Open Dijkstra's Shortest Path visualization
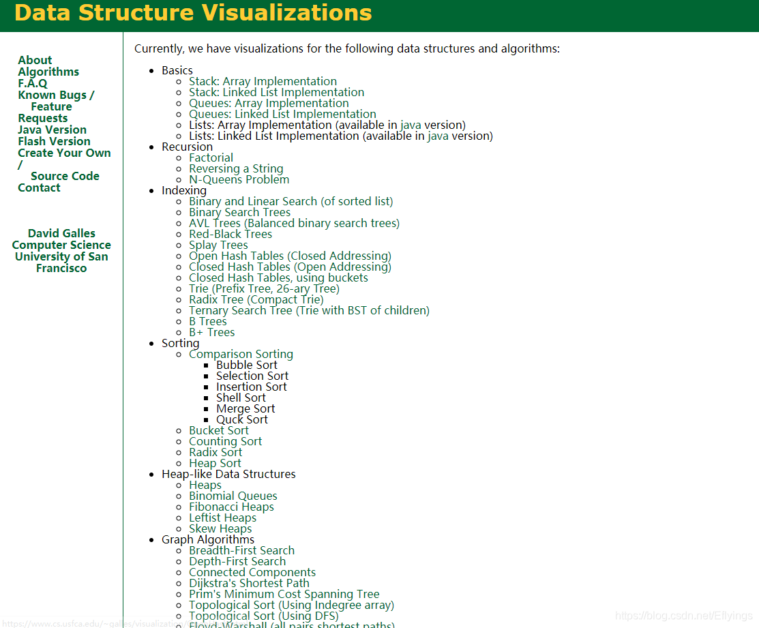Image resolution: width=759 pixels, height=628 pixels. (x=249, y=584)
